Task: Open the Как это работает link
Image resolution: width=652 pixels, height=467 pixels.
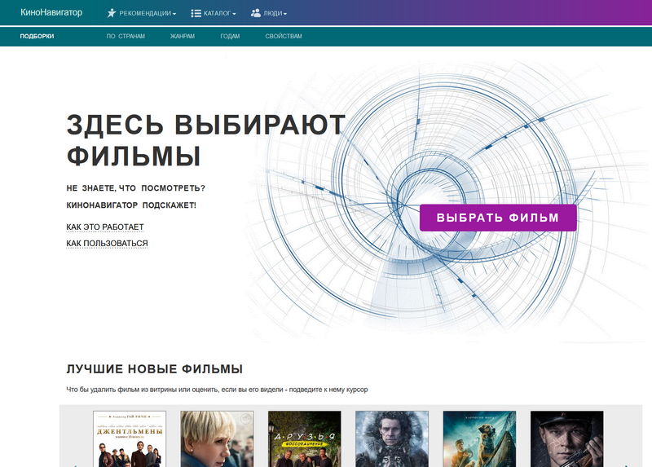Action: click(104, 227)
